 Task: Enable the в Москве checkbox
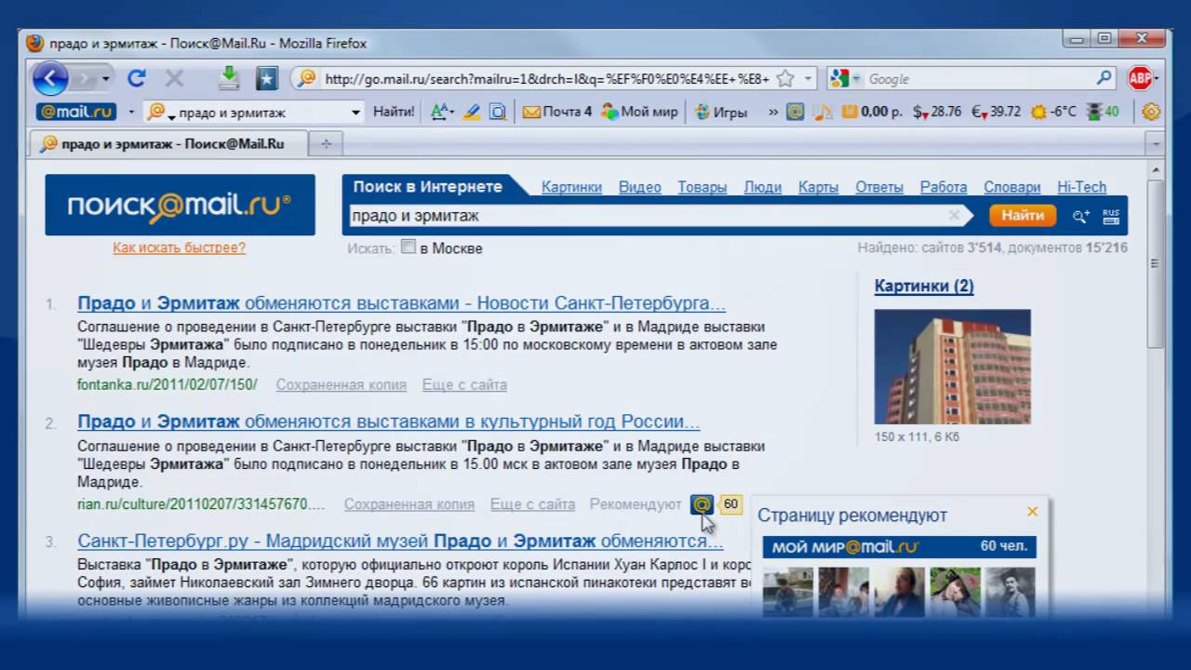408,247
